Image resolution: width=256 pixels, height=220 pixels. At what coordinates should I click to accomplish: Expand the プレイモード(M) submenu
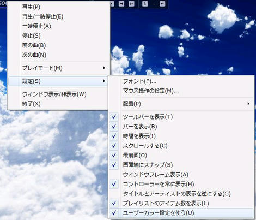click(x=58, y=68)
